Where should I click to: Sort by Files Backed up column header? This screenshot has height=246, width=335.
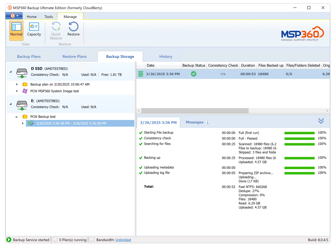[x=271, y=65]
